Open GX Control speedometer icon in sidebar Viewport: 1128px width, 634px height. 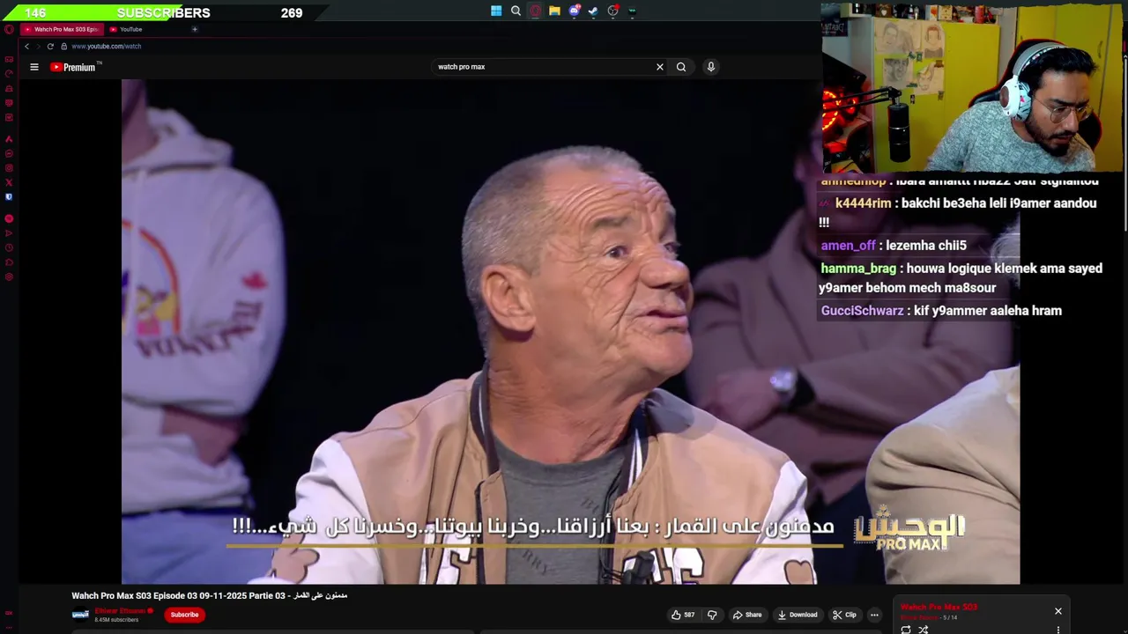(9, 74)
